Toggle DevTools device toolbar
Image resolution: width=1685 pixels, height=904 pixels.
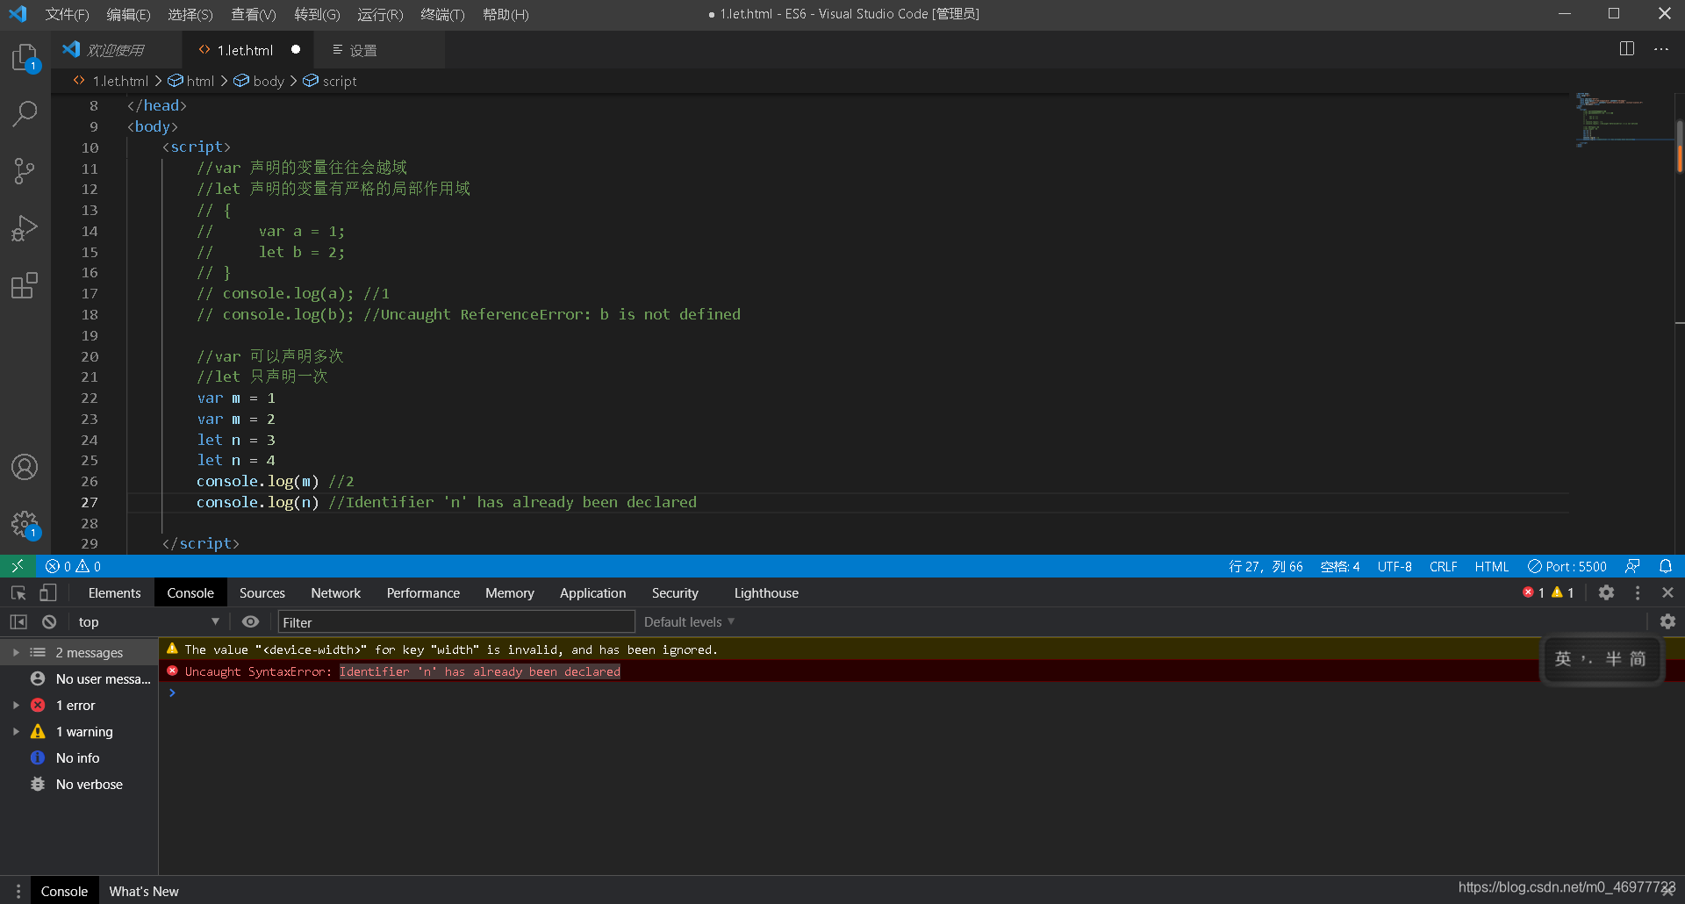coord(48,592)
